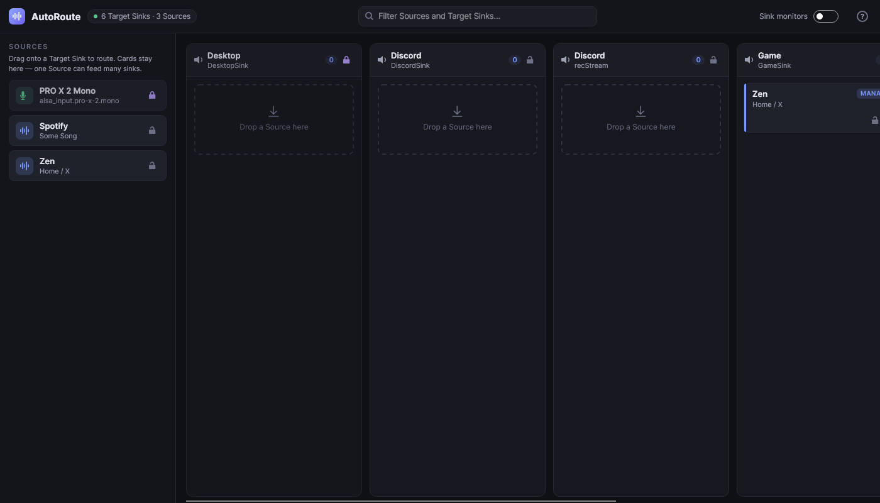Select the PRO X 2 Mono source title

(x=67, y=91)
